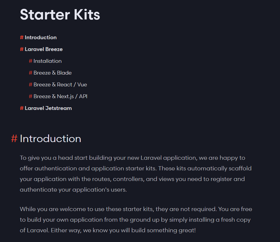Click the line 'While you are welcome to use these'
Image resolution: width=280 pixels, height=242 pixels.
(136, 209)
